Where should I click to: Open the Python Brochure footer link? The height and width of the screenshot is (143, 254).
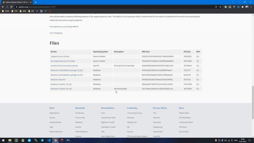point(56,132)
